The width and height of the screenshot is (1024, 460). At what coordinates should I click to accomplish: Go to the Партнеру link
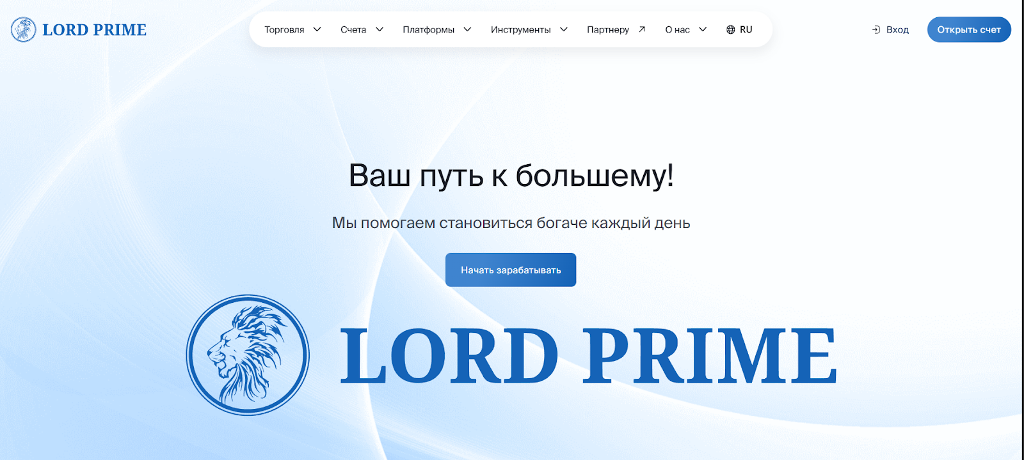click(607, 30)
